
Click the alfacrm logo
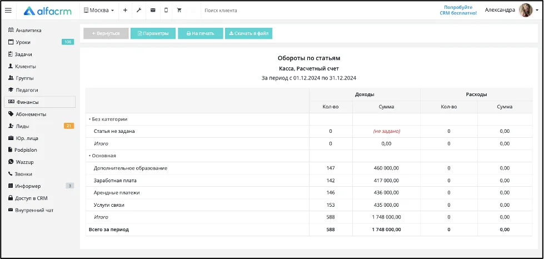click(x=48, y=11)
